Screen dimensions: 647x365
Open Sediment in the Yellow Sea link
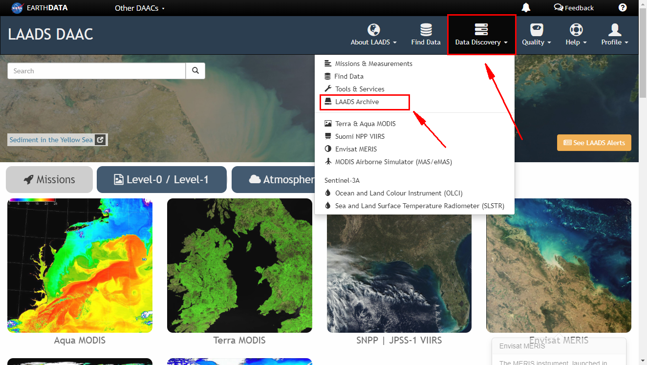(51, 140)
